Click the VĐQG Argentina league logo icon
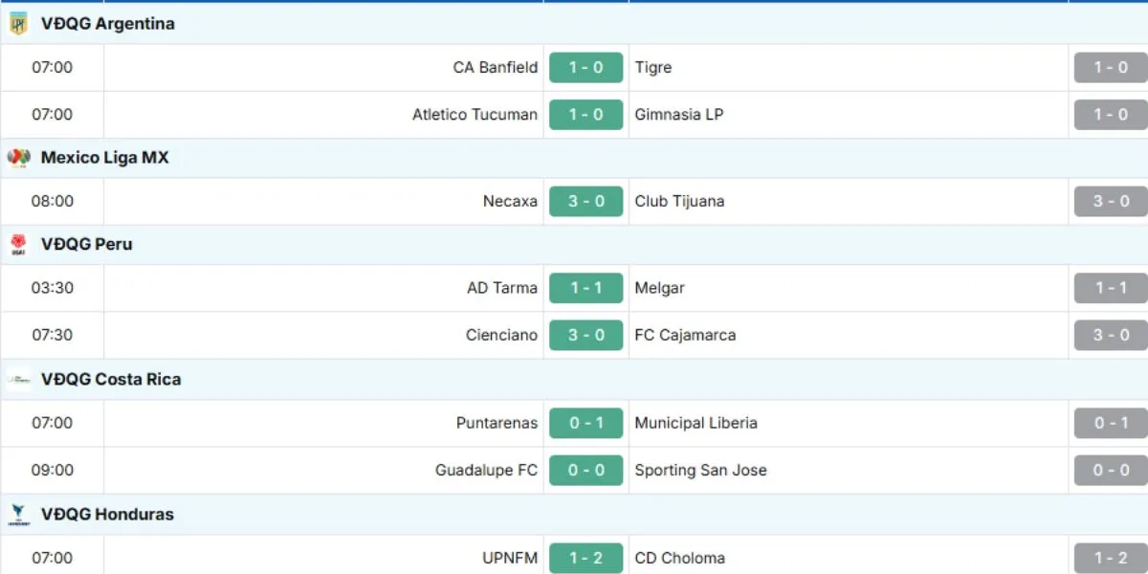 (x=18, y=24)
